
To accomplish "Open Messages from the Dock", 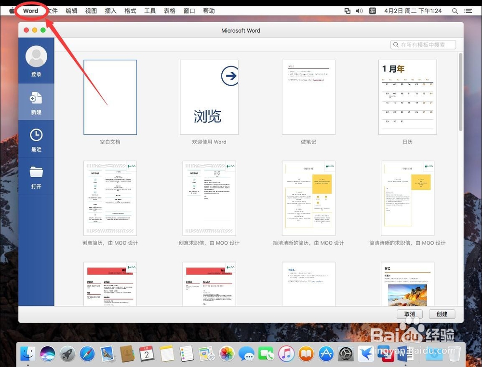I will (x=246, y=354).
